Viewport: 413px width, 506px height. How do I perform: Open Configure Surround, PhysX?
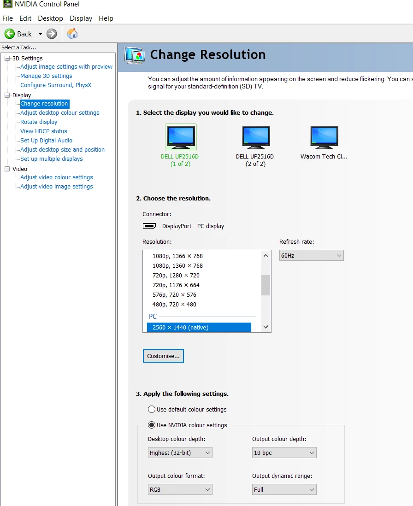[x=56, y=85]
